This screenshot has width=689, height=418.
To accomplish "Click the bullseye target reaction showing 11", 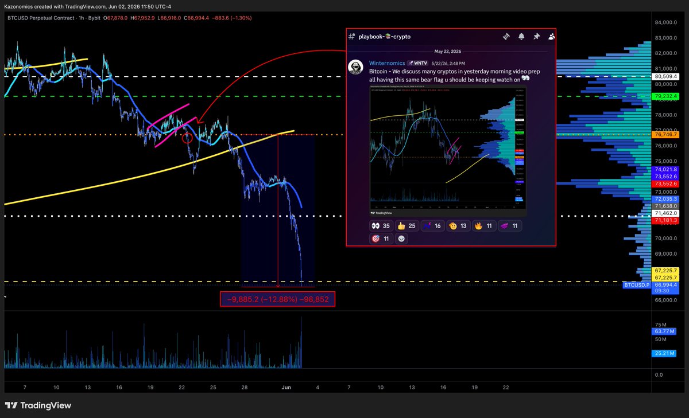I will pyautogui.click(x=381, y=239).
